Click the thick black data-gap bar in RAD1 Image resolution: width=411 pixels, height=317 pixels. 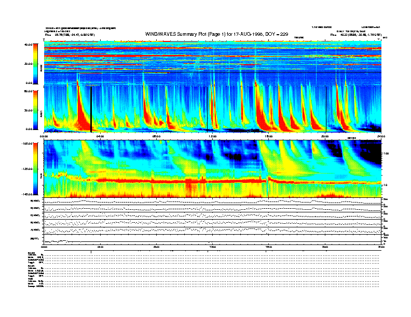click(91, 109)
